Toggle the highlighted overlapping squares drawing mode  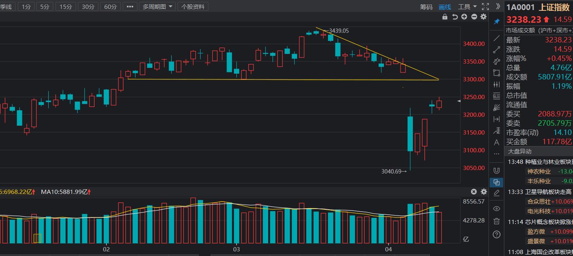(497, 182)
